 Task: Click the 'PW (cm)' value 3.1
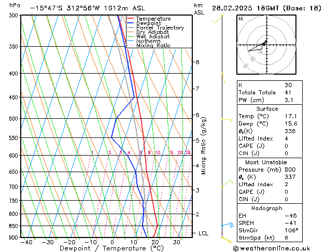tap(289, 100)
